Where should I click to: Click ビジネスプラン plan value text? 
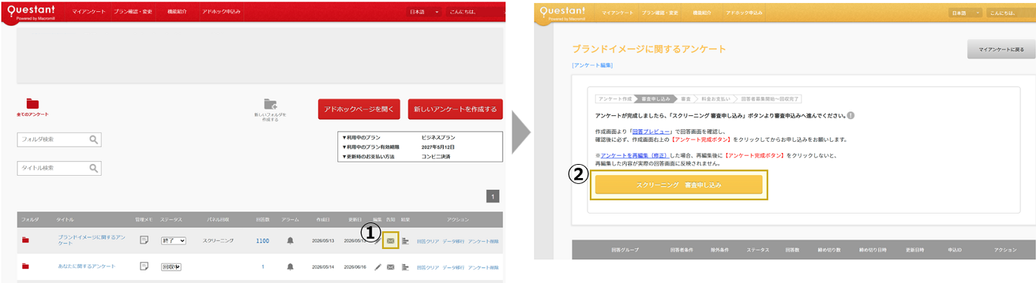[x=437, y=137]
